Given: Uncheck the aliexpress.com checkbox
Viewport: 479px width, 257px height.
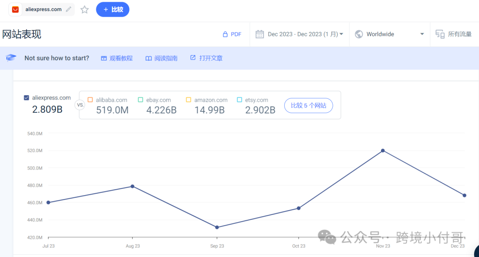Looking at the screenshot, I should pyautogui.click(x=27, y=98).
